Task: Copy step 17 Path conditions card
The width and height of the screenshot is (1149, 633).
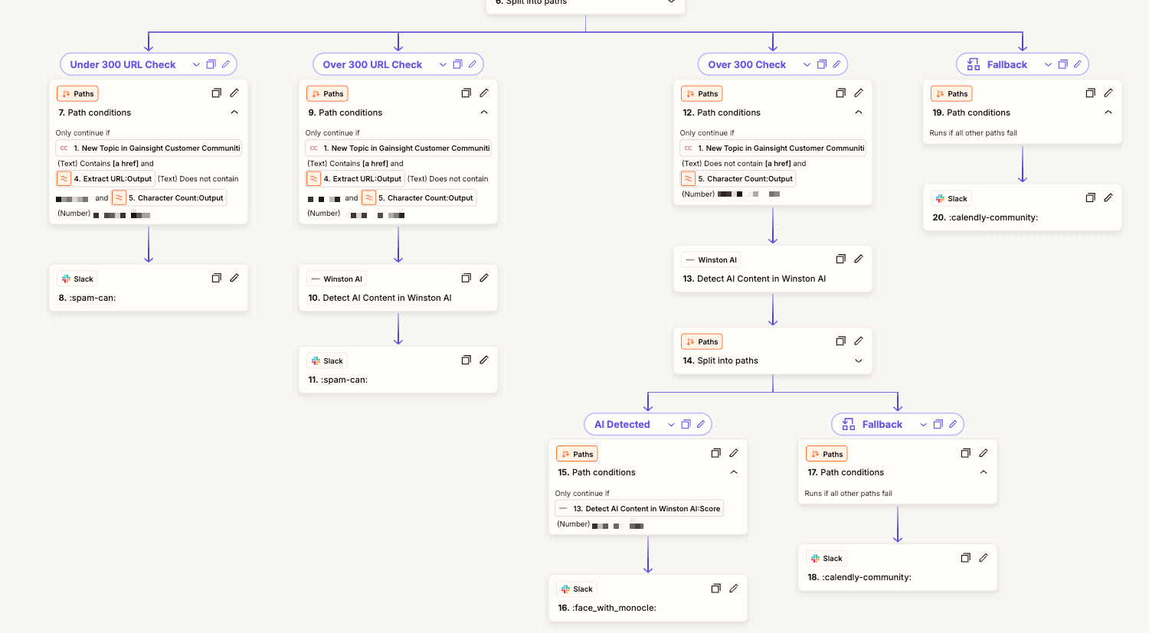Action: click(x=965, y=454)
